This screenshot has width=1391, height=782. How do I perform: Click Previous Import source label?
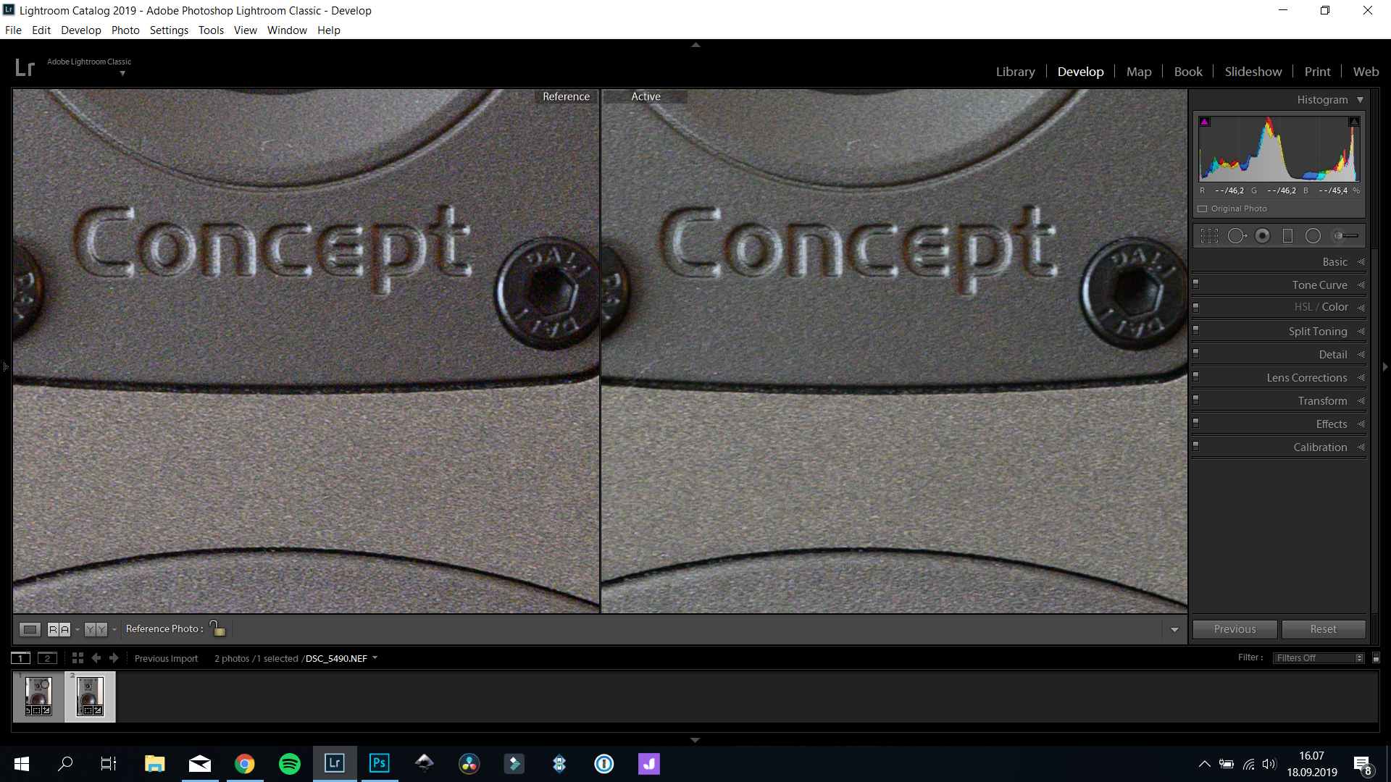click(166, 658)
